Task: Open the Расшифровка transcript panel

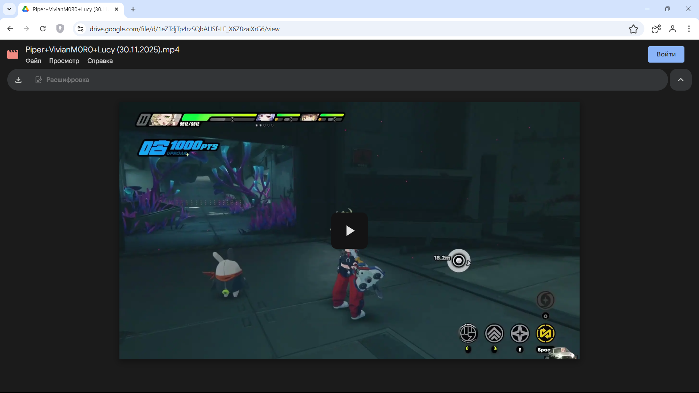Action: coord(62,80)
